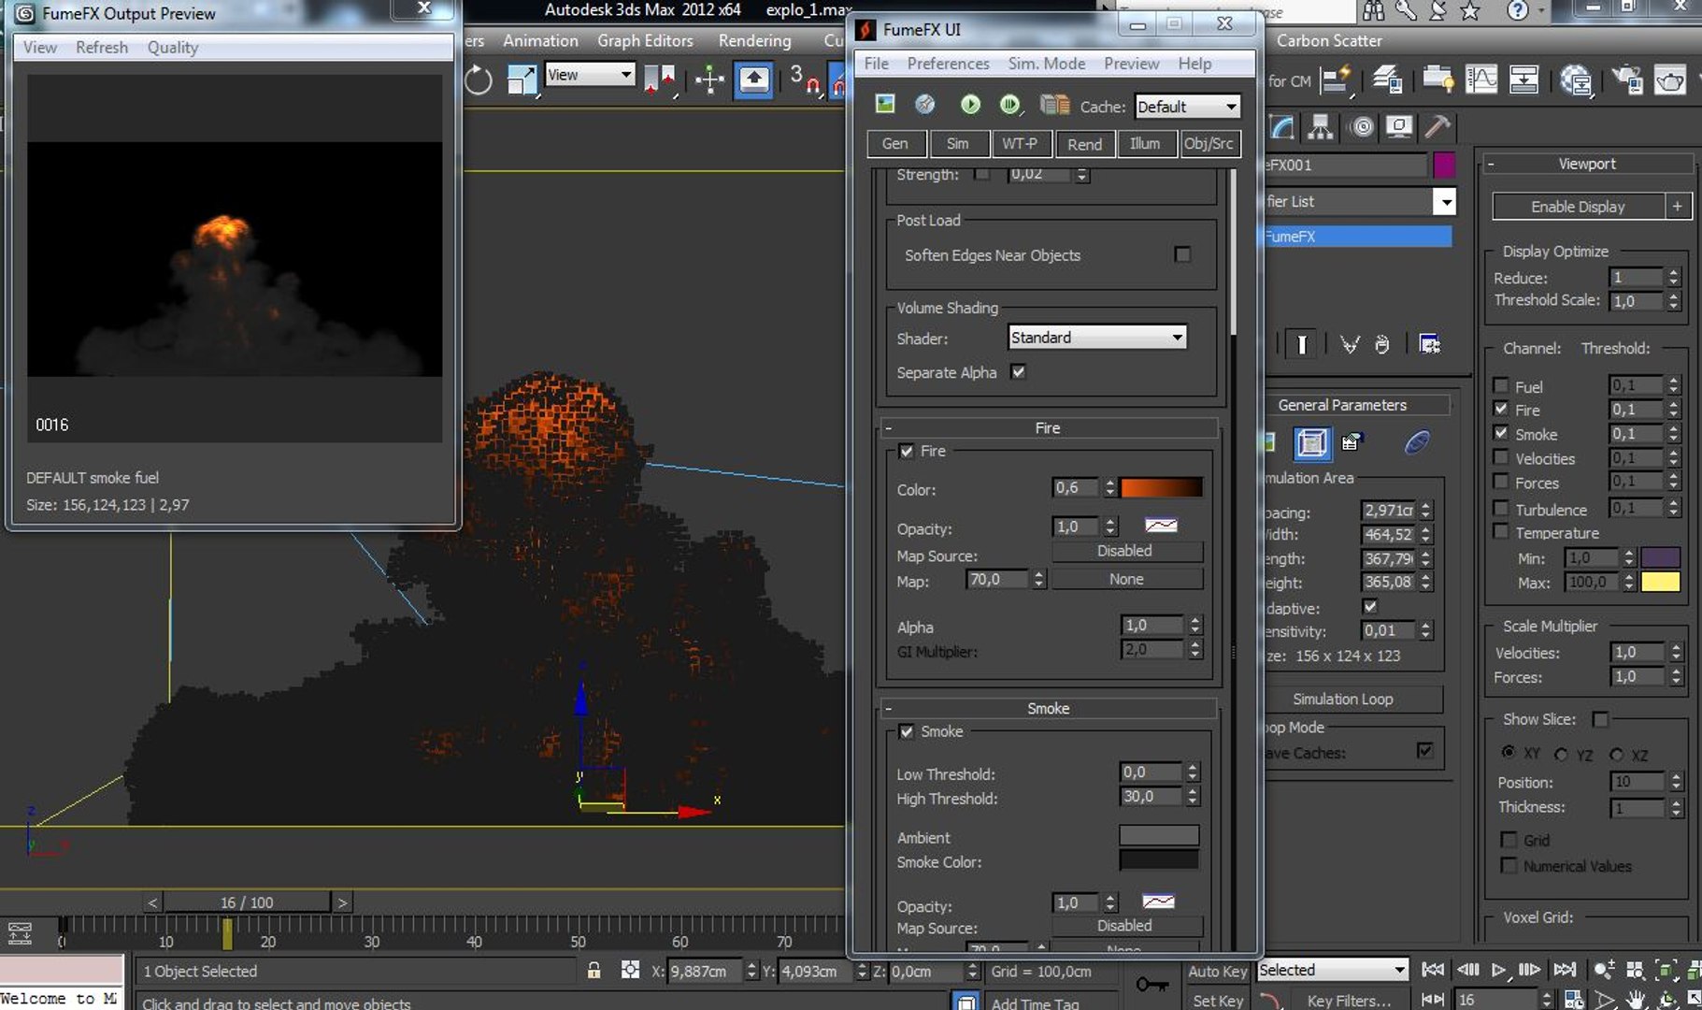Collapse the Viewport rollout
Viewport: 1702px width, 1010px height.
(1587, 164)
